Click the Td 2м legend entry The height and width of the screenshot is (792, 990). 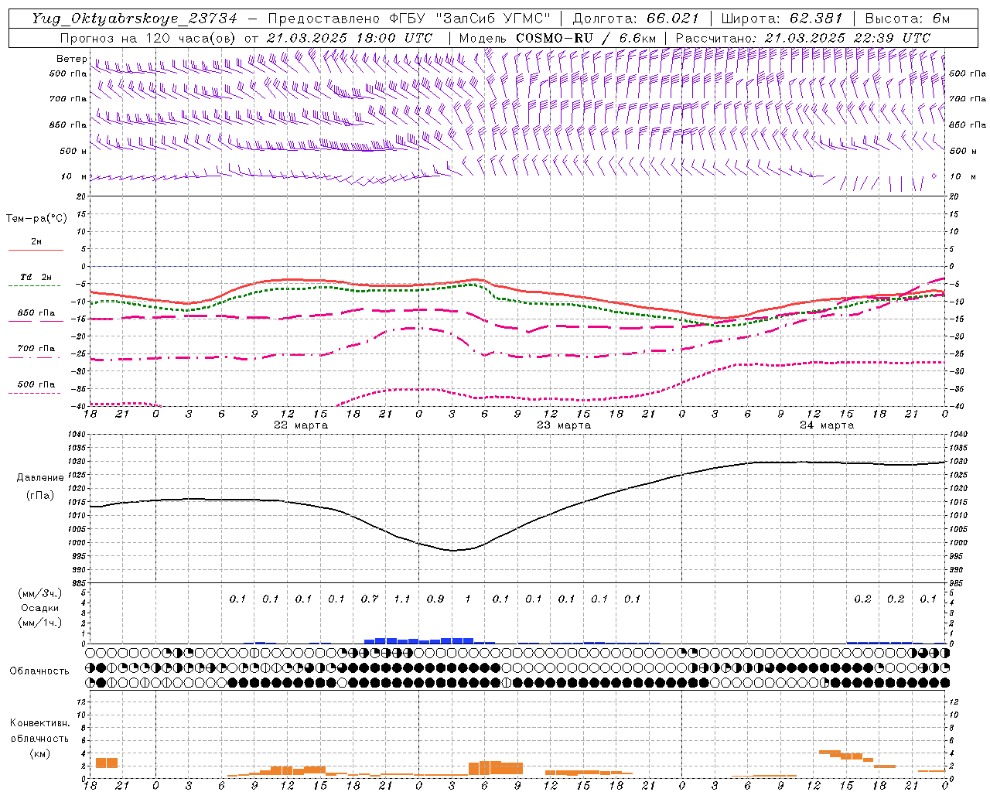tap(36, 280)
